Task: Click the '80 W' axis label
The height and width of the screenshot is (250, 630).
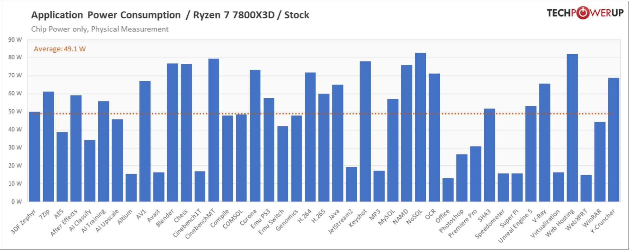Action: click(x=15, y=57)
